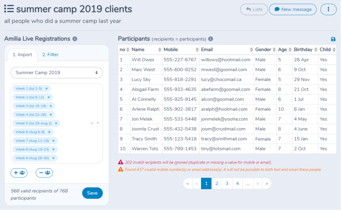341x210 pixels.
Task: Go to page 2 of participants
Action: pyautogui.click(x=216, y=184)
